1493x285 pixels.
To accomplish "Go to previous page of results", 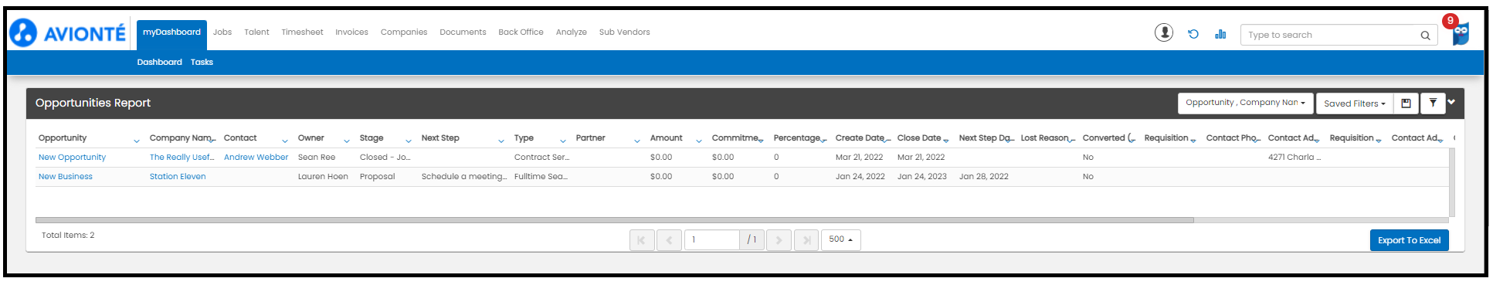I will [x=669, y=240].
